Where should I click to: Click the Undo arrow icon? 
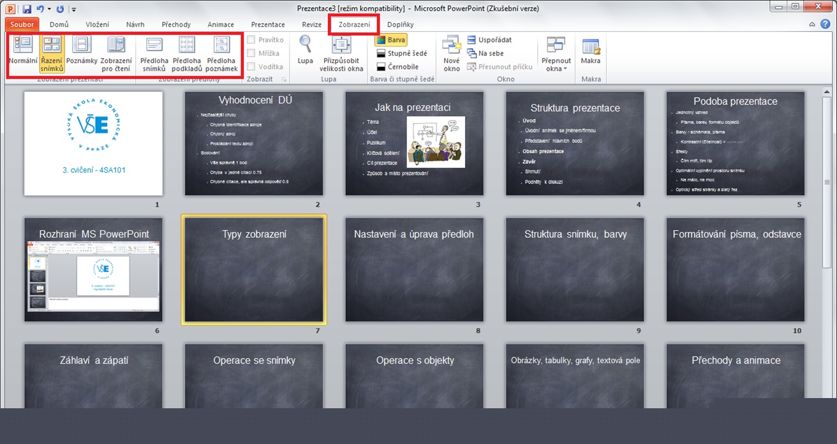point(40,9)
